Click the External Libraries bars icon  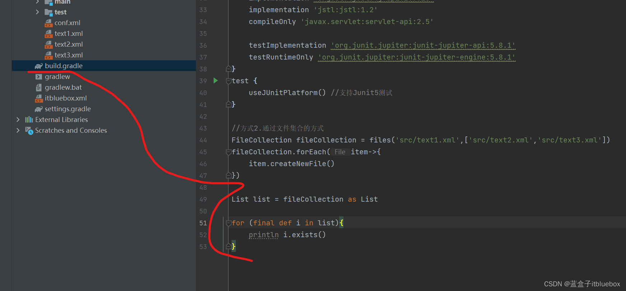29,119
